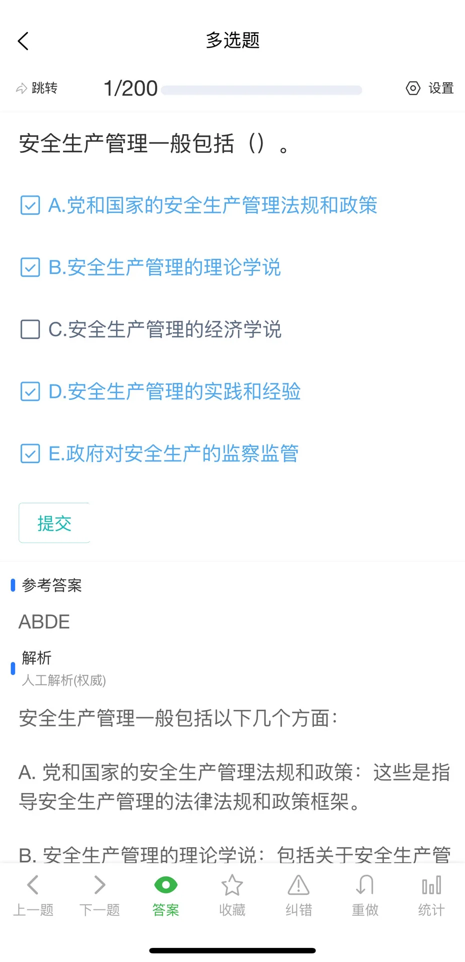Tap the 设置 label text

click(441, 89)
